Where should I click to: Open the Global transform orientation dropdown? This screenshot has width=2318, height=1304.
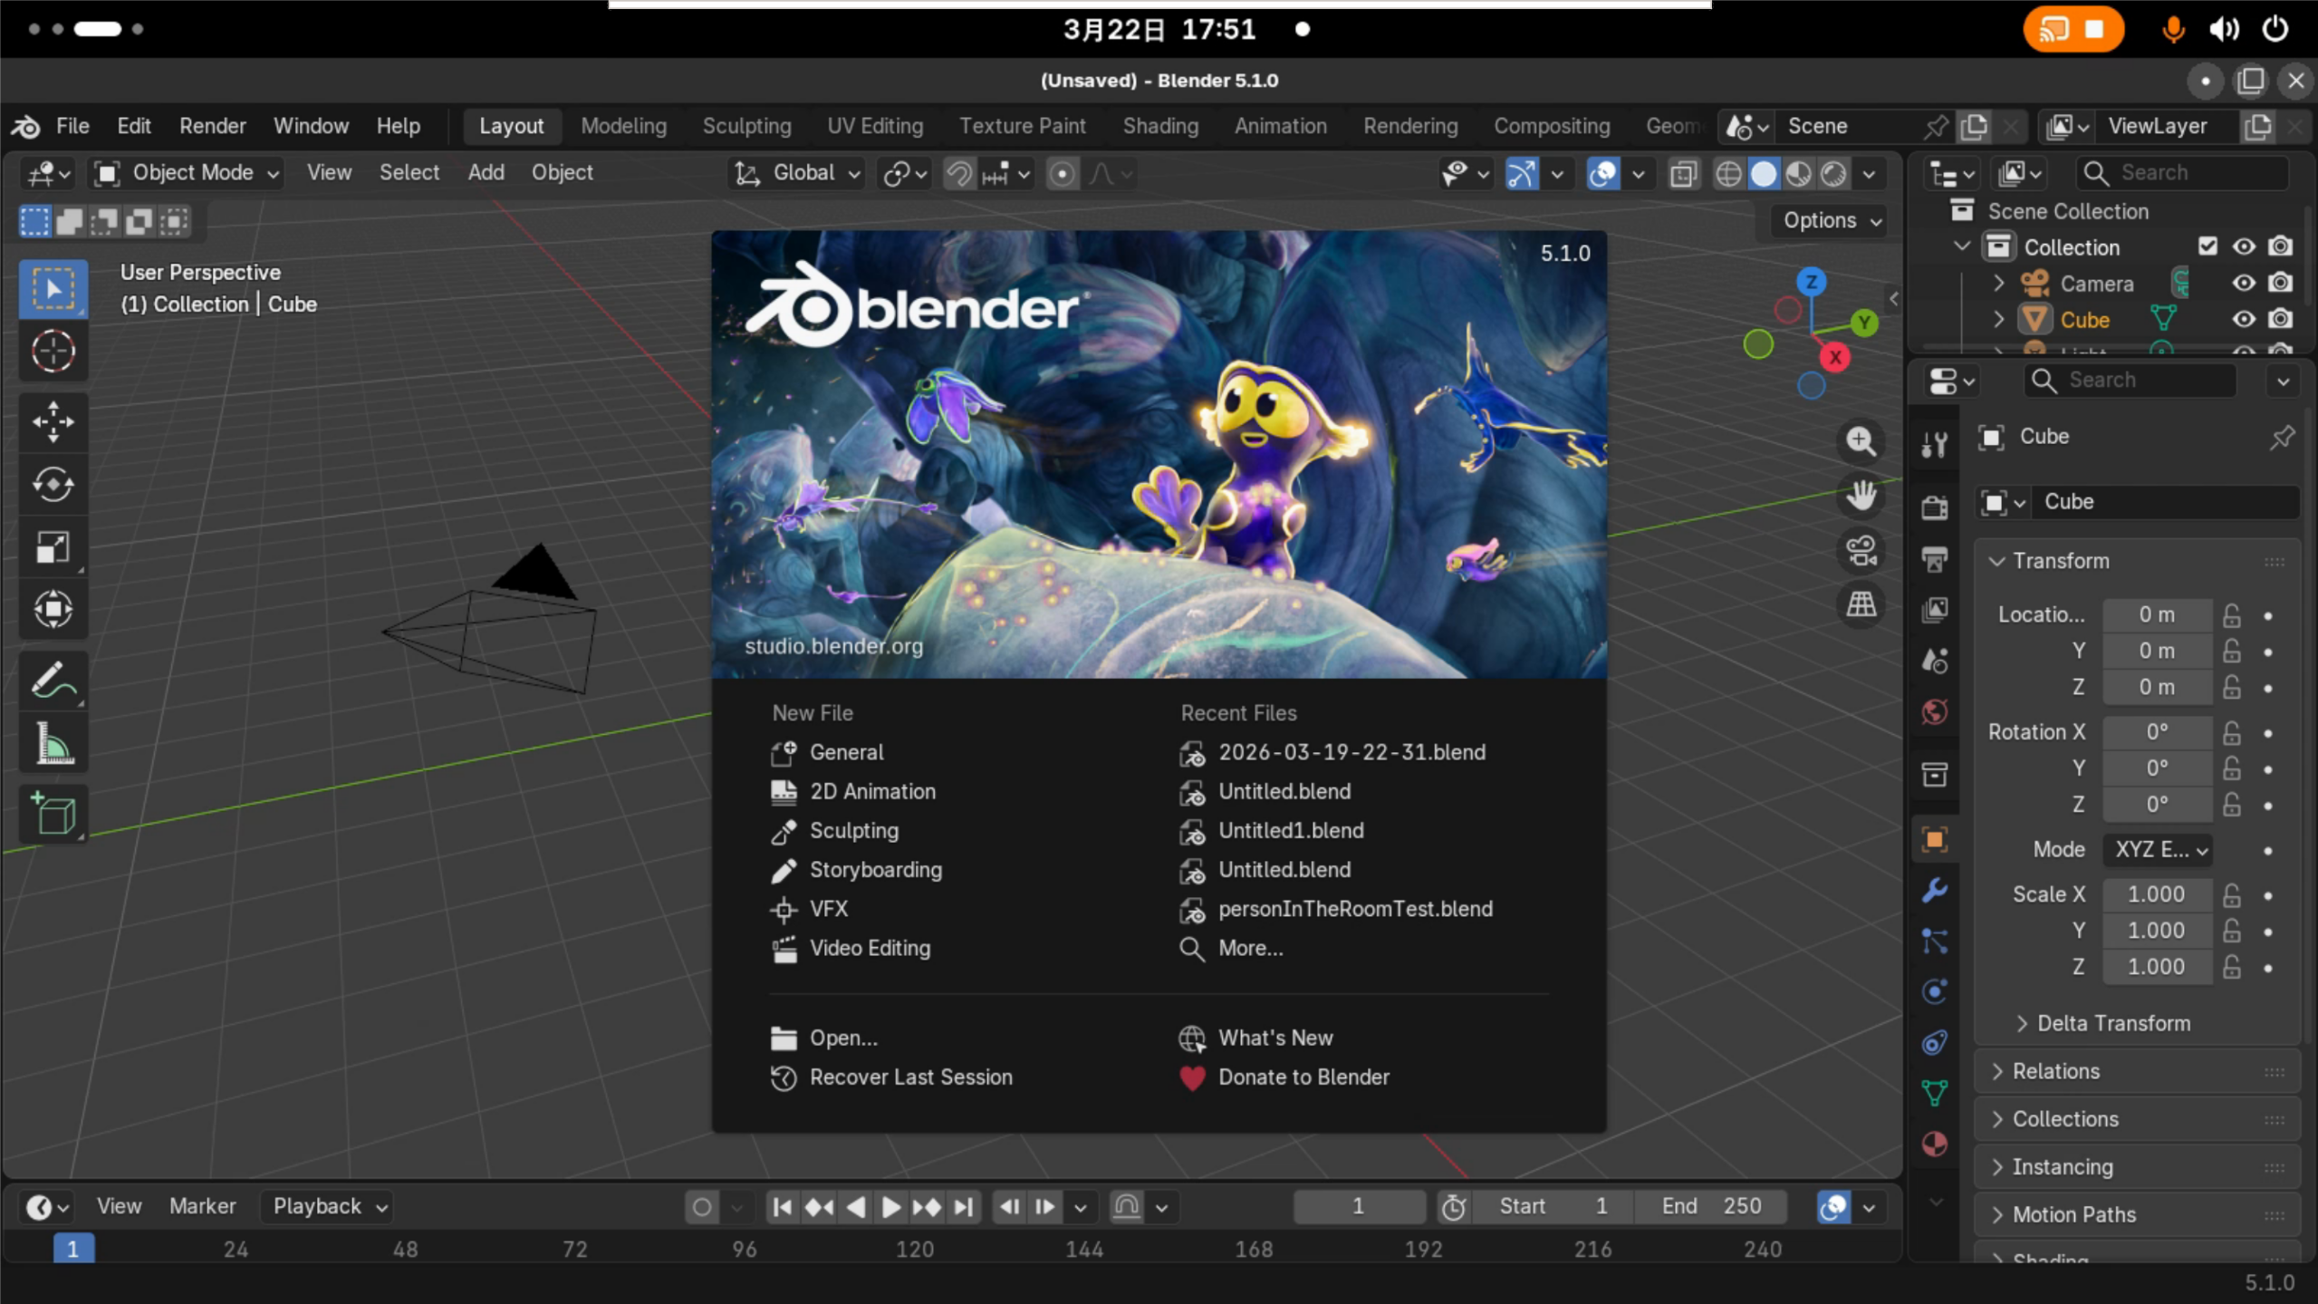coord(796,173)
